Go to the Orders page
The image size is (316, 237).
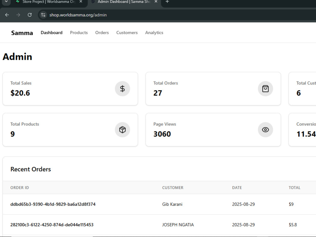pos(102,33)
